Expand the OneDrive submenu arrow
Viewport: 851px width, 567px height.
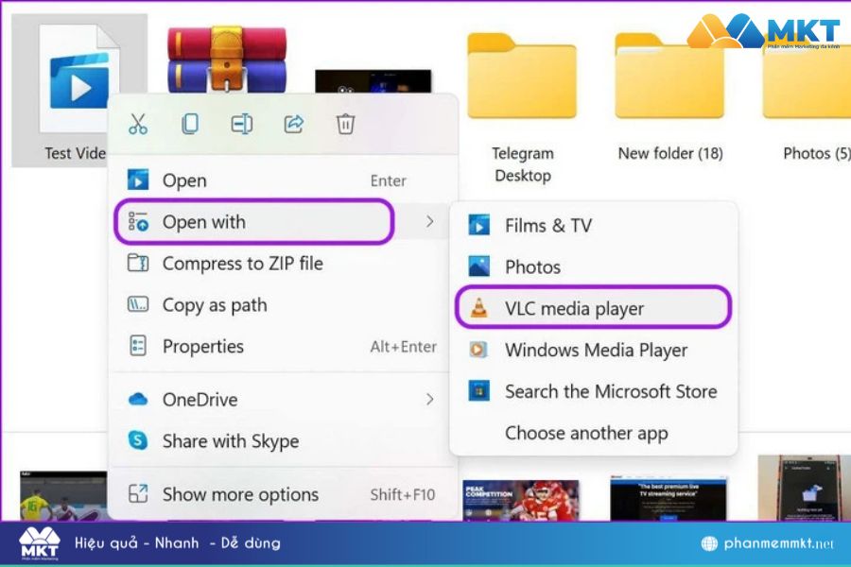[431, 400]
